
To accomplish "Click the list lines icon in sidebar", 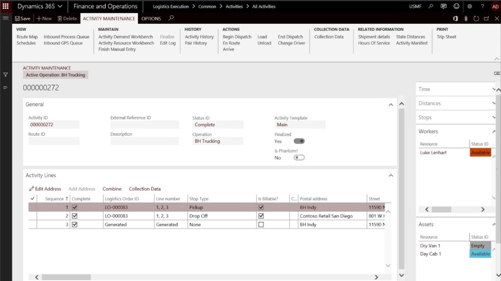I will click(x=5, y=87).
